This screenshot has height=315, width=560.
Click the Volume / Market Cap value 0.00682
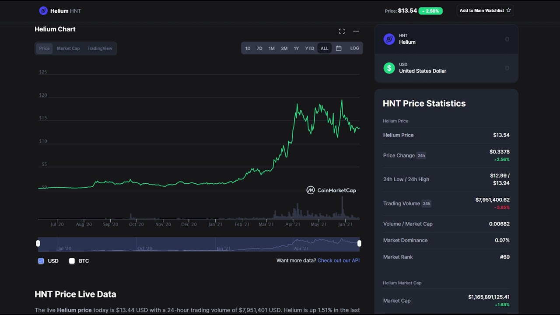pos(499,224)
